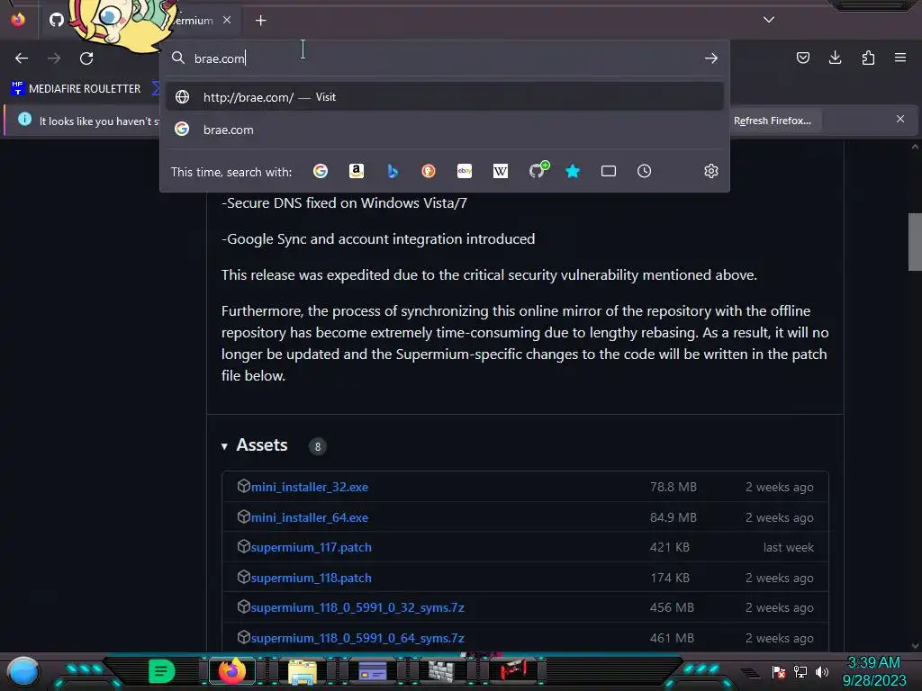
Task: Select http://brae.com/ Visit suggestion
Action: tap(445, 97)
